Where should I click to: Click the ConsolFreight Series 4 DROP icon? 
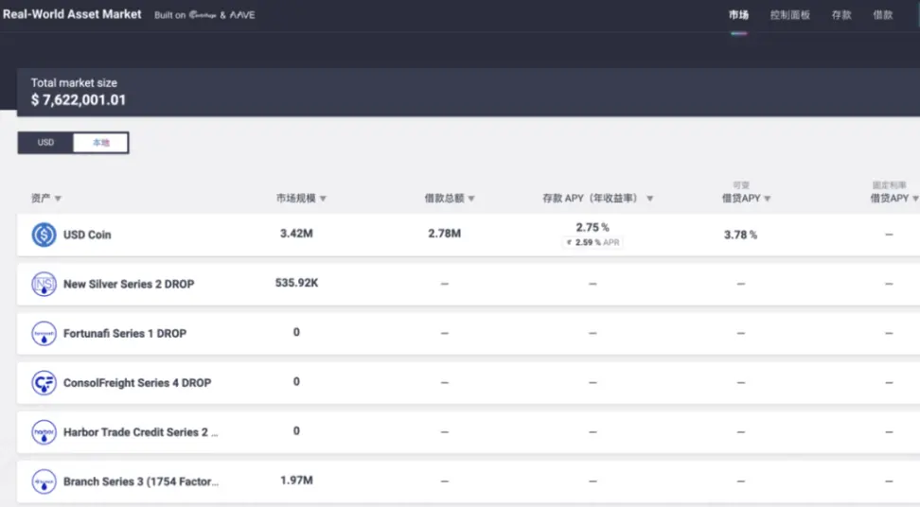(44, 383)
